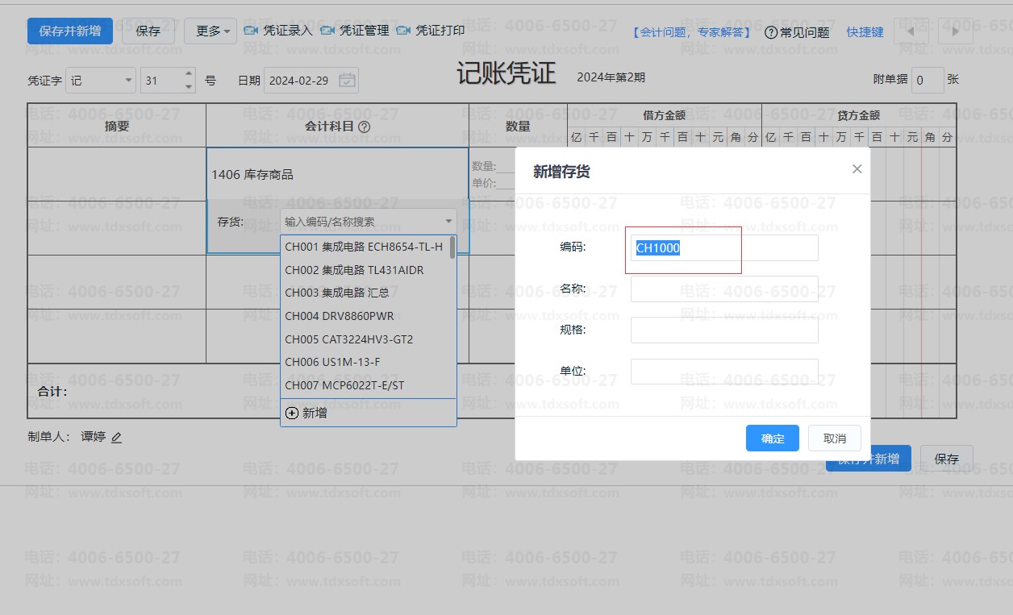The image size is (1013, 615).
Task: Increase the voucher number stepper
Action: pyautogui.click(x=189, y=74)
